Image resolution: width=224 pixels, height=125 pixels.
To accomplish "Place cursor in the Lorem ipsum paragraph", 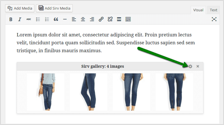I will [106, 43].
